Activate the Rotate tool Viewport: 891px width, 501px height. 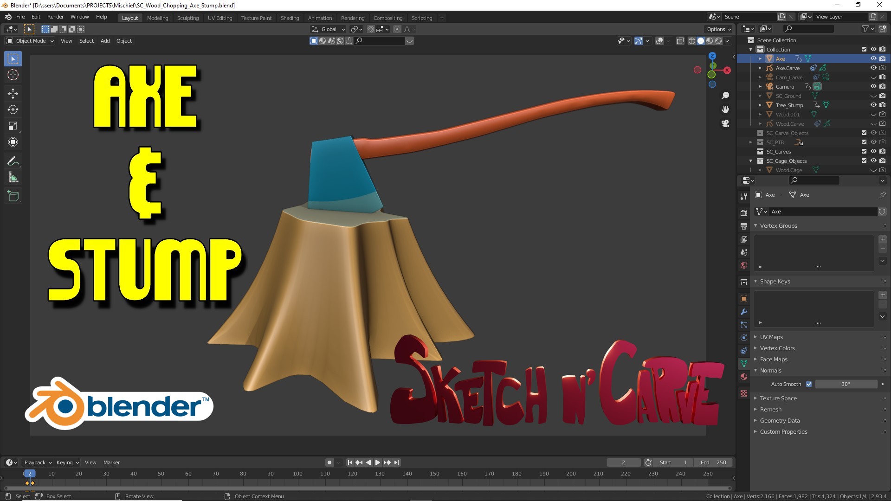[x=13, y=110]
